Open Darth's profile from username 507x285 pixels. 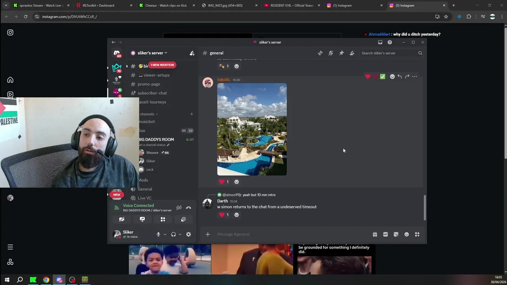tap(222, 201)
